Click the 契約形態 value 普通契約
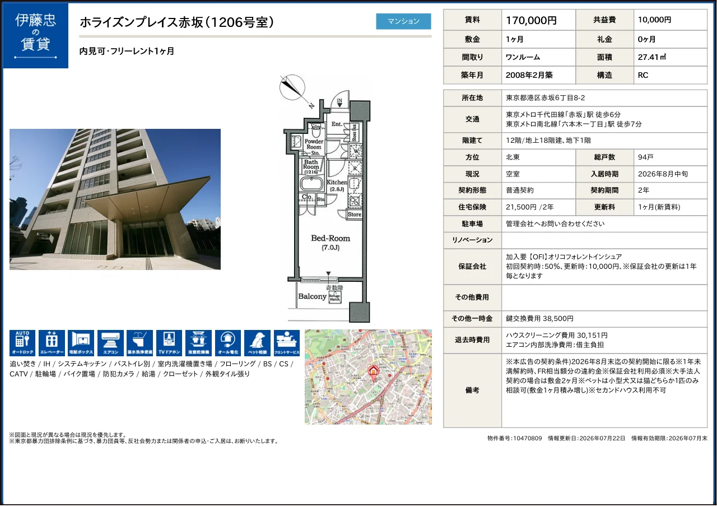This screenshot has height=507, width=717. (x=520, y=190)
